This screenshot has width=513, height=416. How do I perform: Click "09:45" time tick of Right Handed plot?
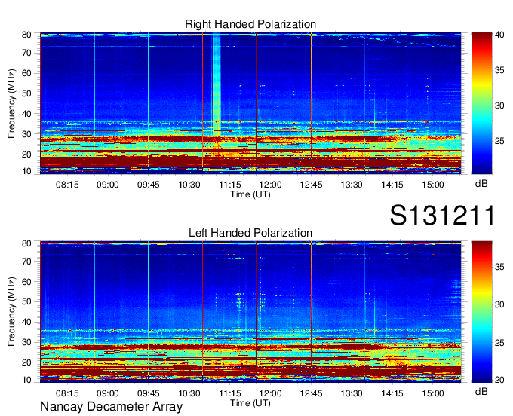coord(148,185)
